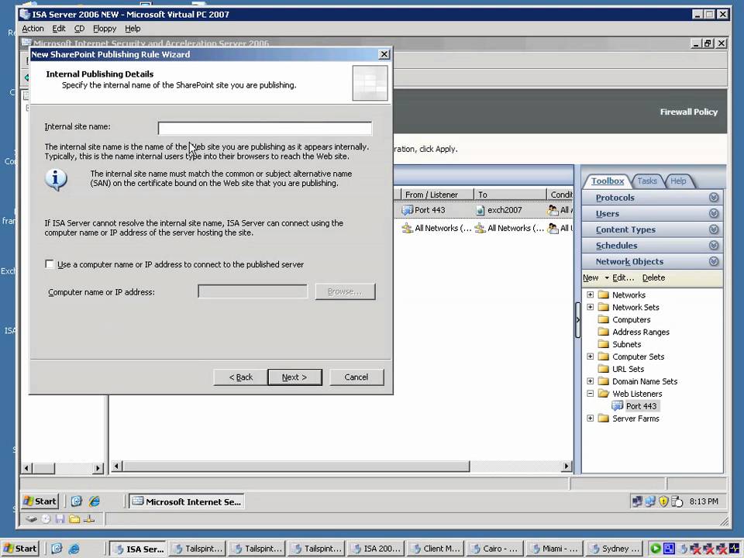Select the Address Ranges folder icon
This screenshot has height=558, width=744.
pos(604,332)
